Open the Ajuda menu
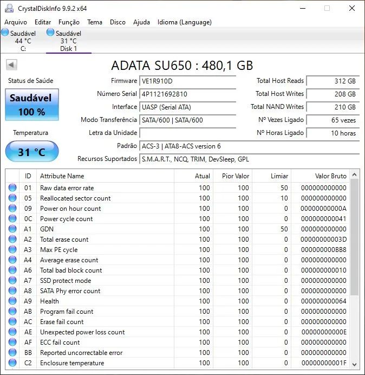The width and height of the screenshot is (365, 375). (x=141, y=22)
